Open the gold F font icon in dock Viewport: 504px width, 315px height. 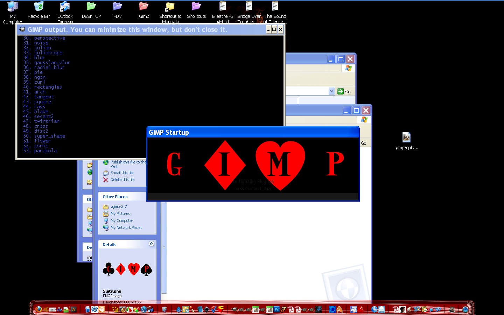283,309
